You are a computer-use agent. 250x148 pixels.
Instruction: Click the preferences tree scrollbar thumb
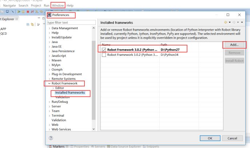tap(94, 80)
